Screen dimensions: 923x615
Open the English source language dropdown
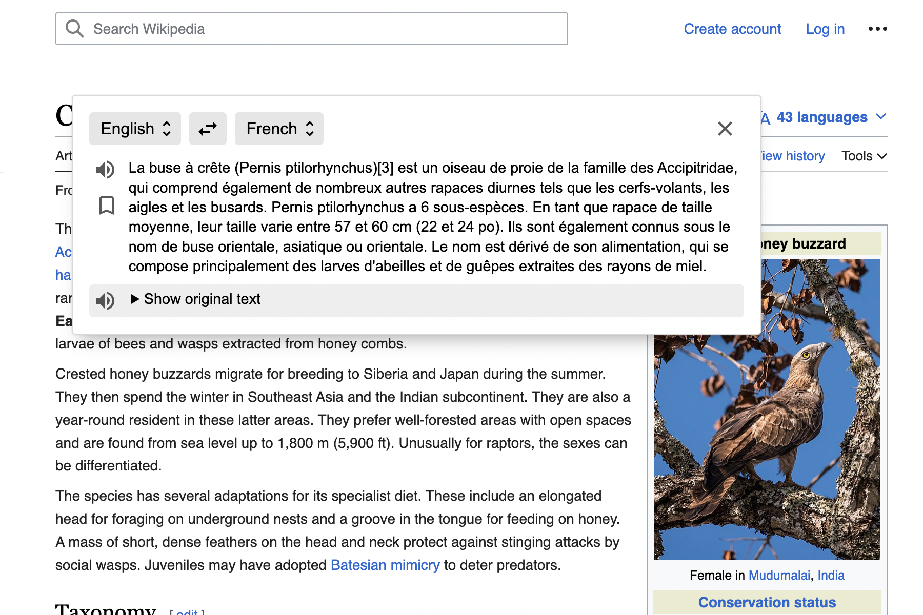coord(135,129)
